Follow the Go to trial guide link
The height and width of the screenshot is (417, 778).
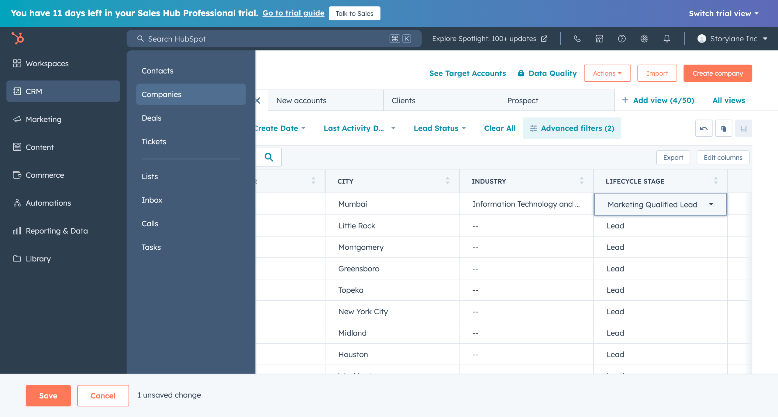(x=293, y=13)
